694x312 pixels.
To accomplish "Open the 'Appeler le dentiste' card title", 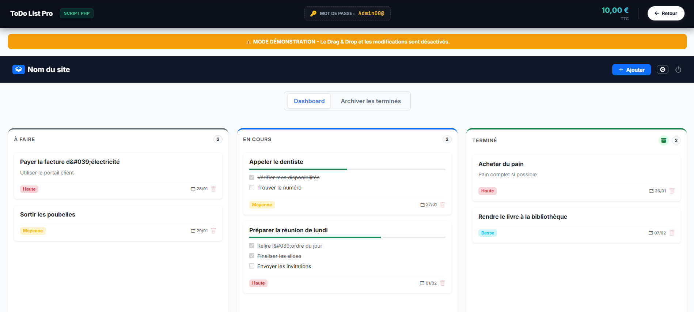I will click(x=276, y=162).
